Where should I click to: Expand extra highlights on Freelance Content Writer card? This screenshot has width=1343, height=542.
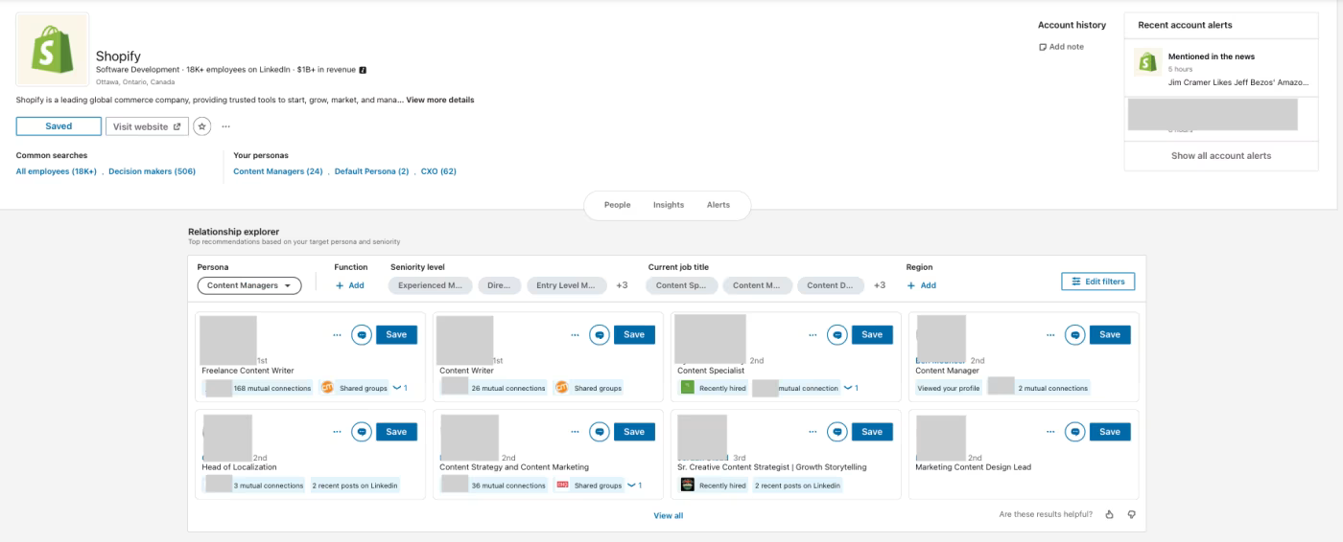pyautogui.click(x=400, y=388)
